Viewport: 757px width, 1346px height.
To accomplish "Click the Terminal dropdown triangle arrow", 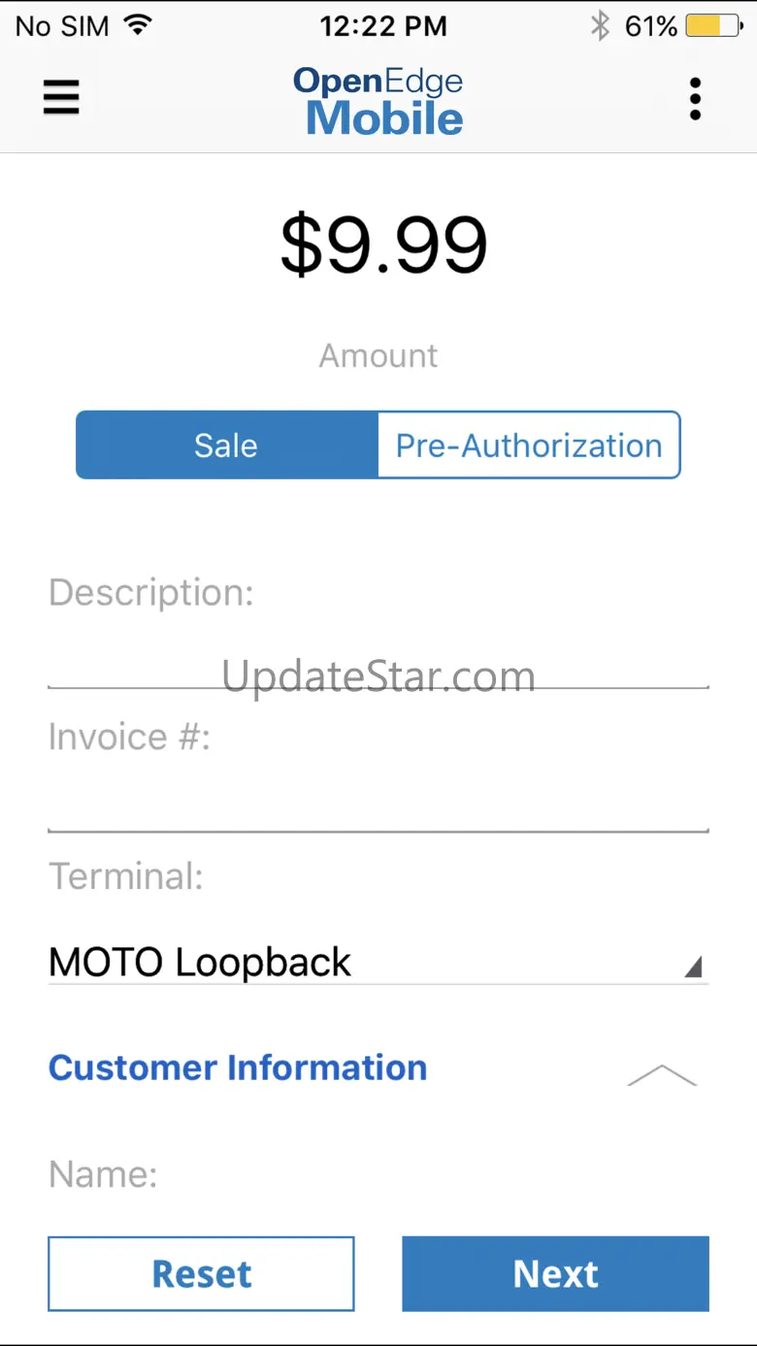I will (693, 967).
